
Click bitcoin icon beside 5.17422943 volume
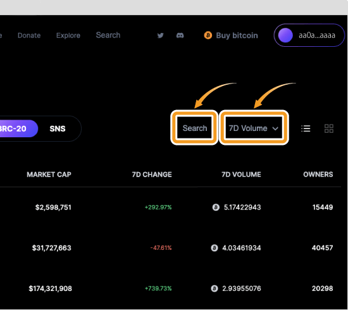click(x=216, y=208)
